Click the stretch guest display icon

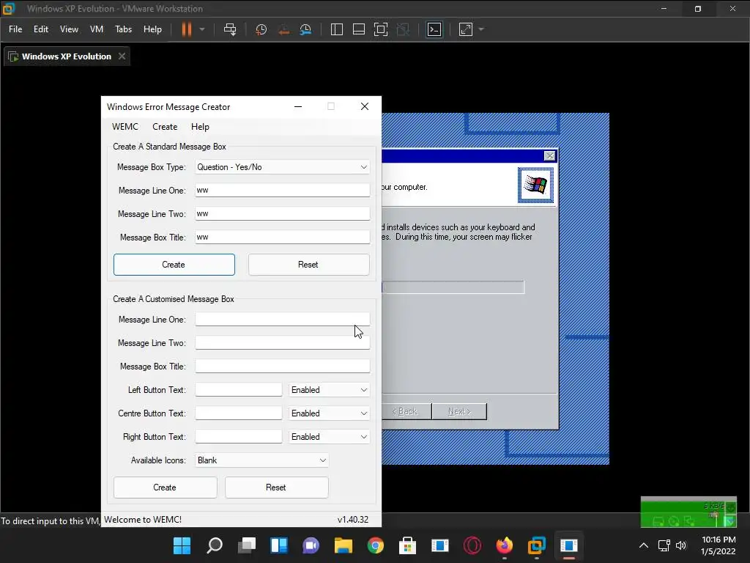[466, 29]
